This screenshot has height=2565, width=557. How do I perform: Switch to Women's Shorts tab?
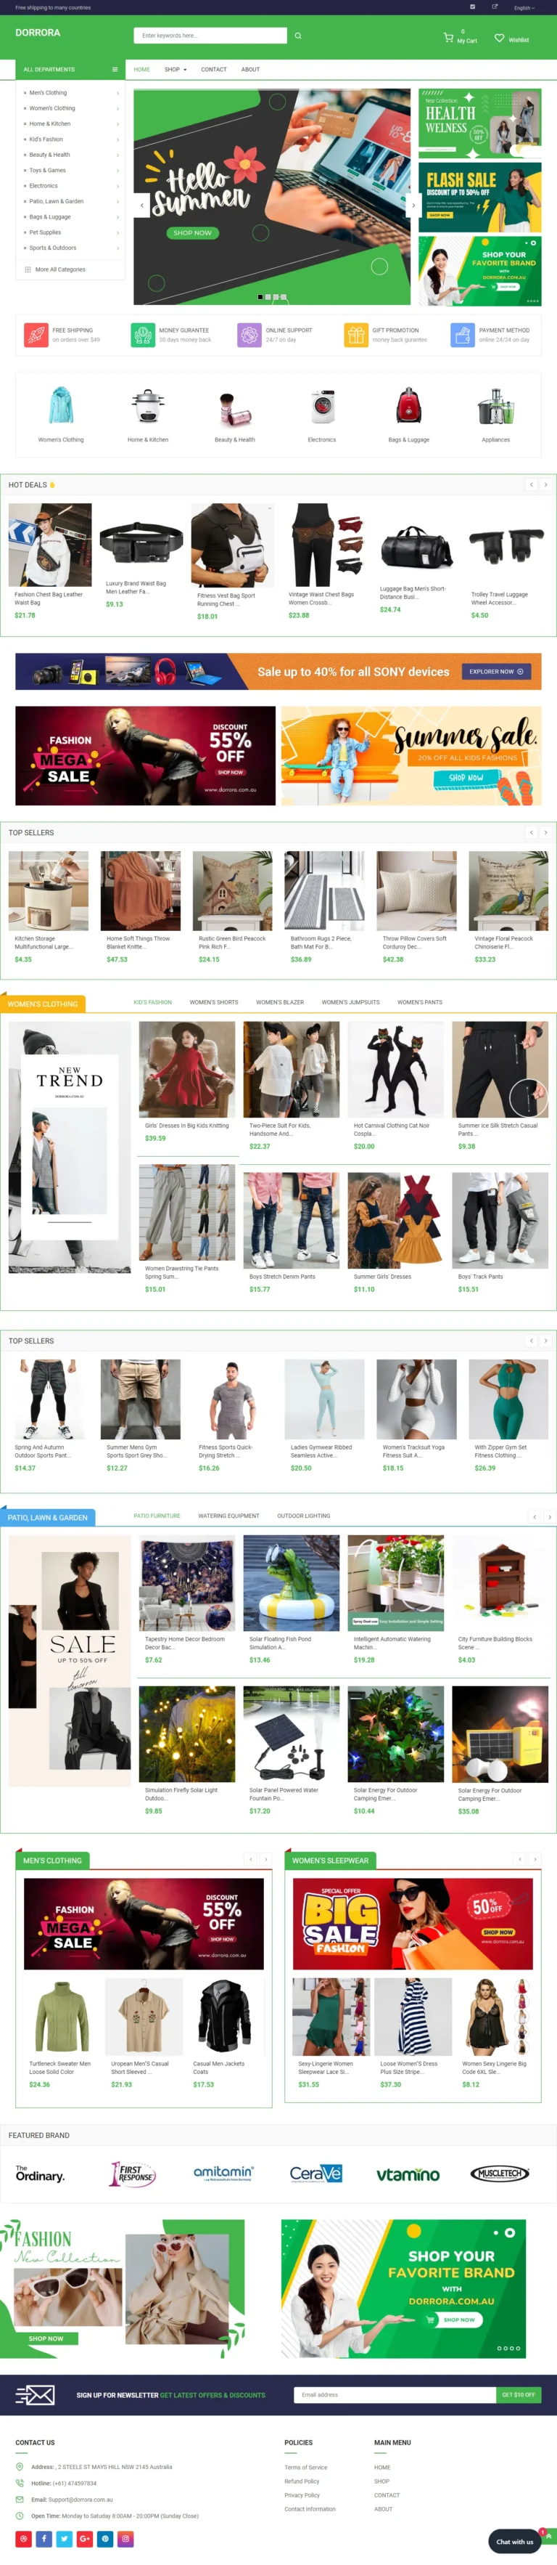[214, 1003]
